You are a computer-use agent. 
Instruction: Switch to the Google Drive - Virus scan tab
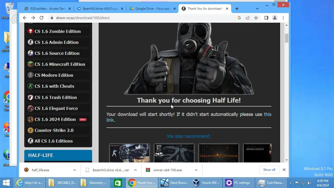coord(152,9)
